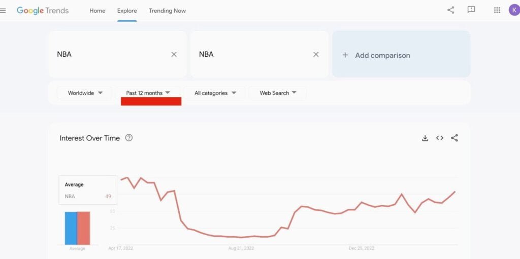This screenshot has width=520, height=259.
Task: Open the account avatar K
Action: tap(514, 10)
